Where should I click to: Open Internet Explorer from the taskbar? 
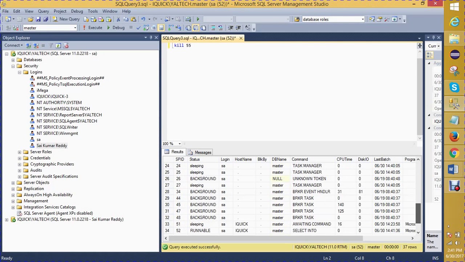point(454,23)
